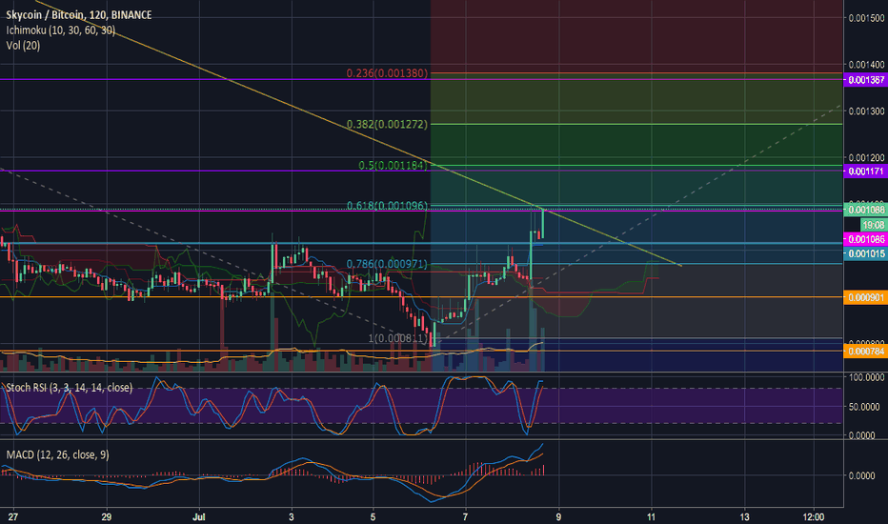
Task: Click the magenta 0.001086 price tag
Action: (x=865, y=240)
